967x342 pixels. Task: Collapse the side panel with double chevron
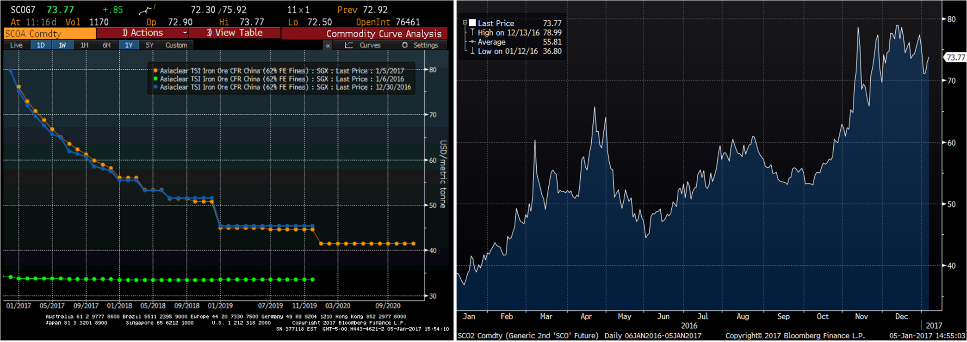(328, 45)
